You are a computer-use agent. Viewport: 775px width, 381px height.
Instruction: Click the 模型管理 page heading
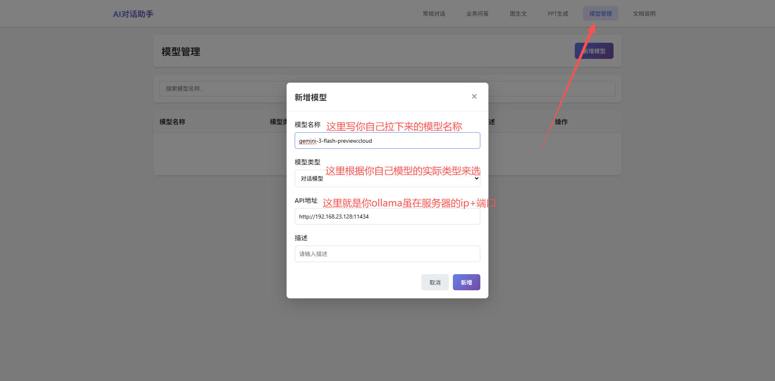[x=181, y=52]
